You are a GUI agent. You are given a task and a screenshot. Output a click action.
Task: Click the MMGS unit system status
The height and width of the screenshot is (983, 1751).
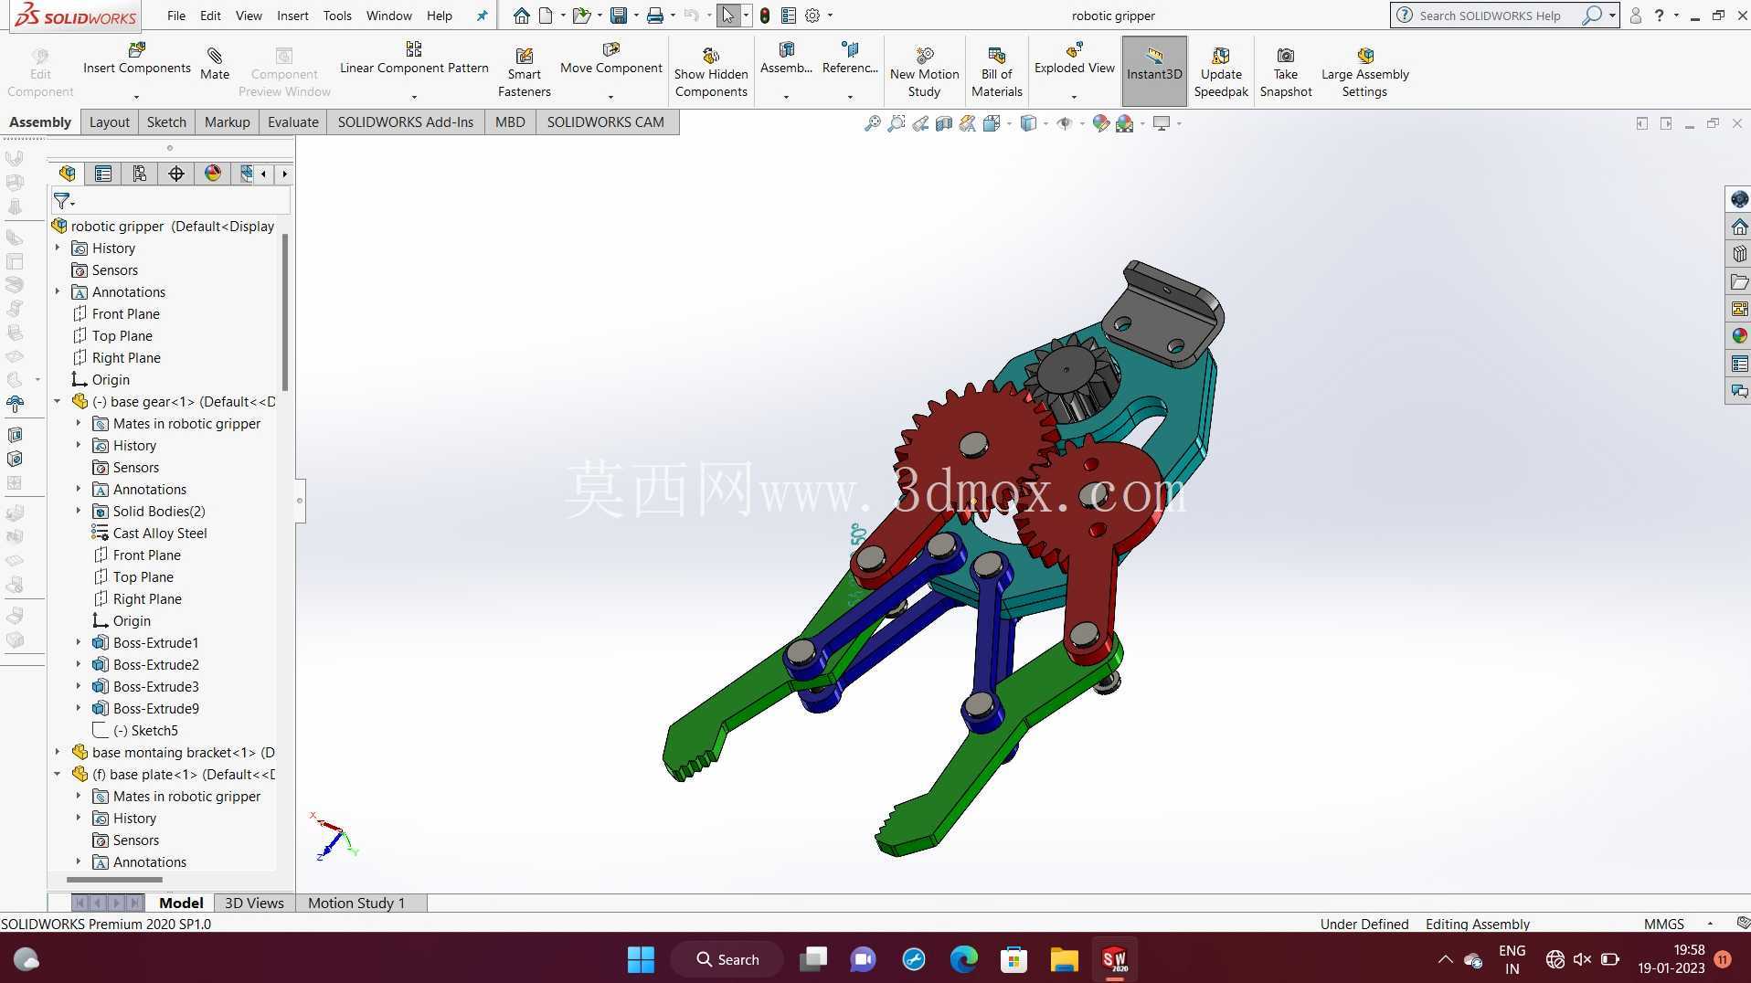[1663, 924]
